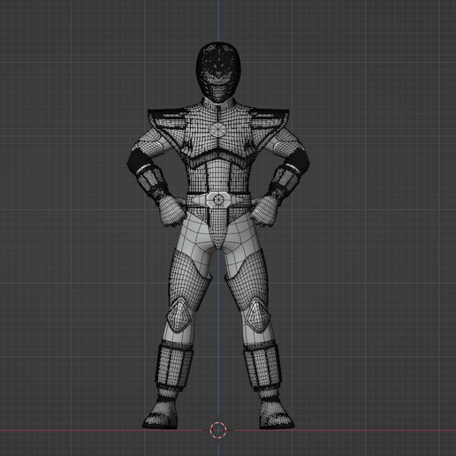Select the boot on the viewer's right side
Viewport: 456px width, 456px height.
(276, 413)
